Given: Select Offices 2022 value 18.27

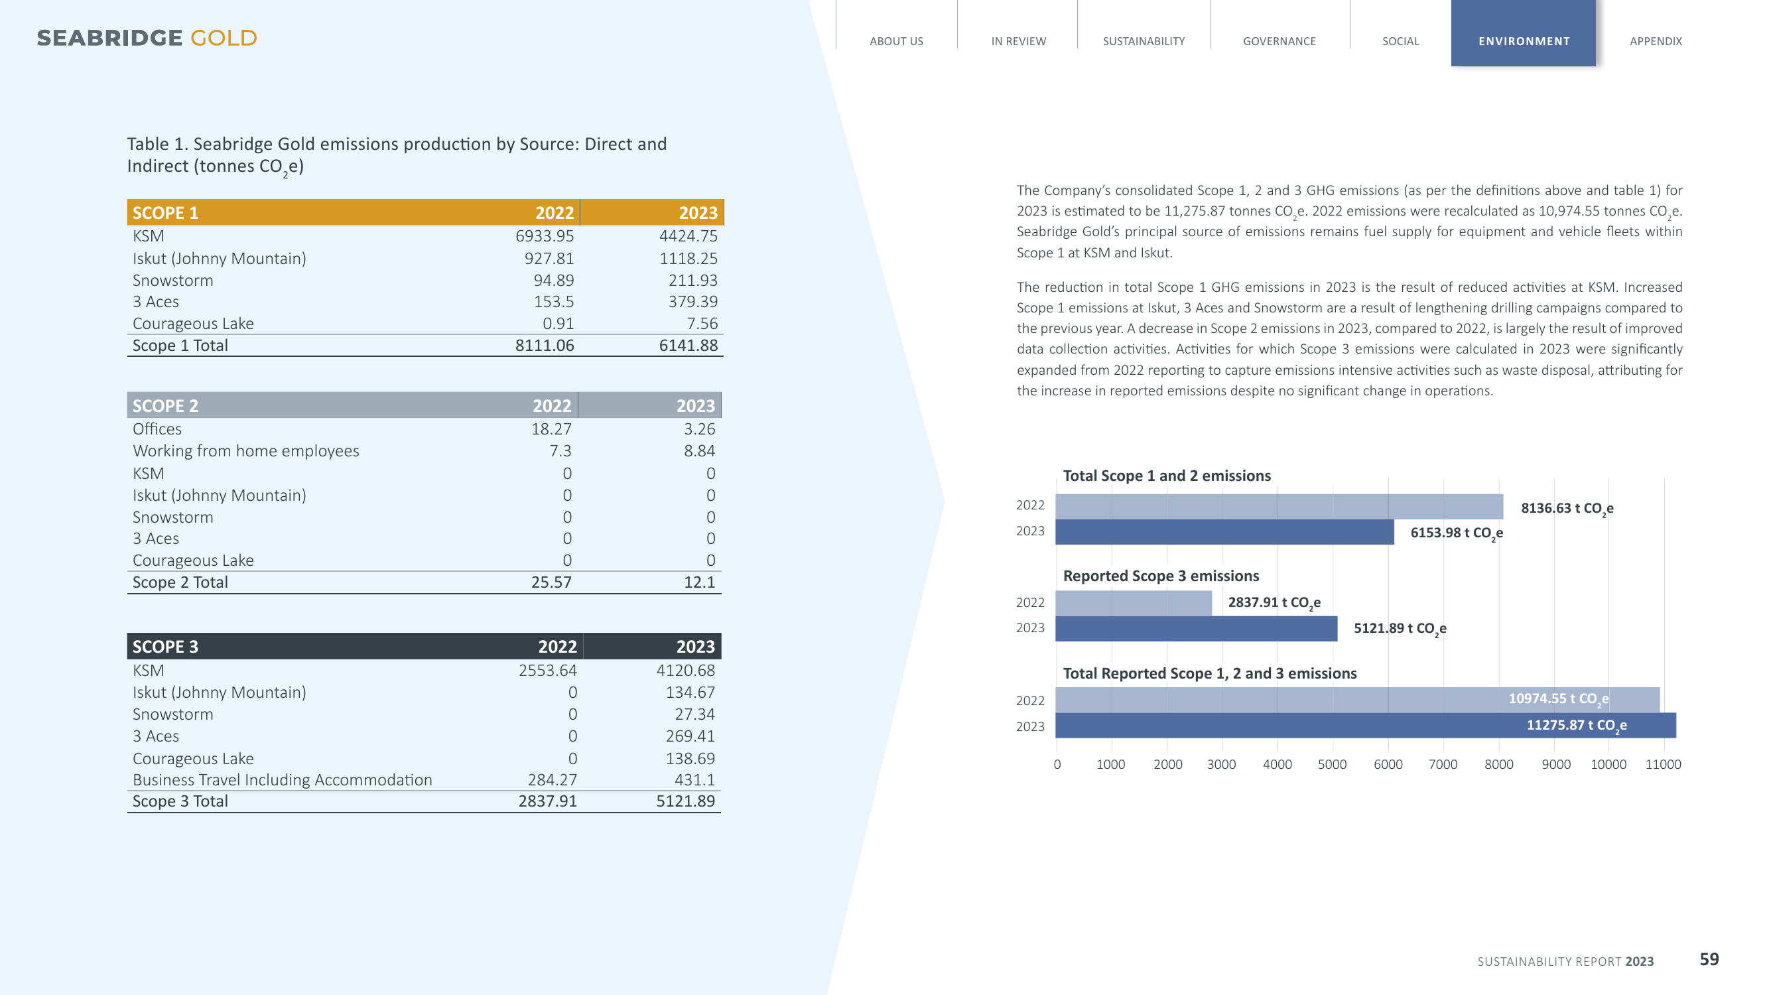Looking at the screenshot, I should pyautogui.click(x=551, y=429).
